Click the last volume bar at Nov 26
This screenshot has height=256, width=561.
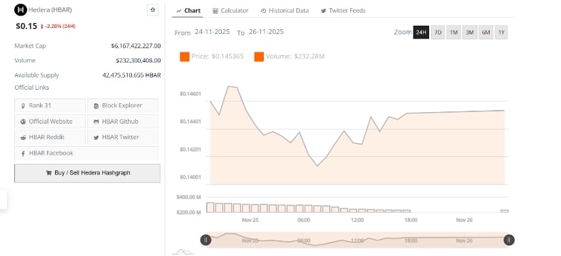[x=505, y=211]
